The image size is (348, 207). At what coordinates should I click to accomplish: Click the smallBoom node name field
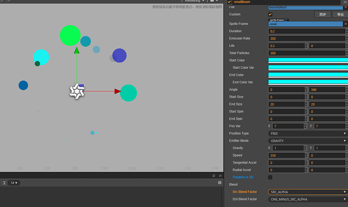click(x=286, y=2)
